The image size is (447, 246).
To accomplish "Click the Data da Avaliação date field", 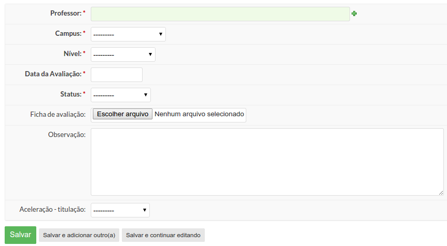I will pos(117,75).
